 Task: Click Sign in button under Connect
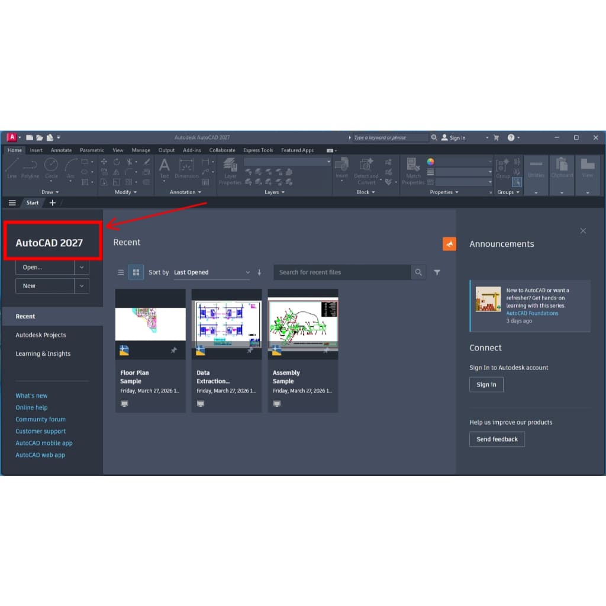(486, 385)
